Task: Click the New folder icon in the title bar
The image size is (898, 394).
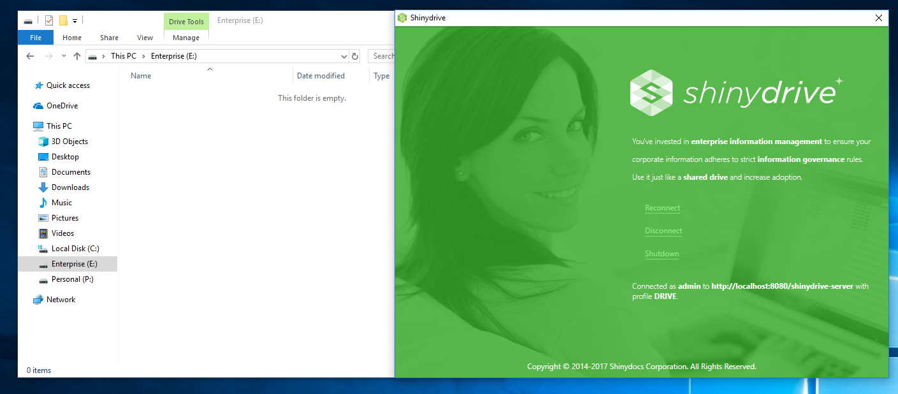Action: [63, 20]
